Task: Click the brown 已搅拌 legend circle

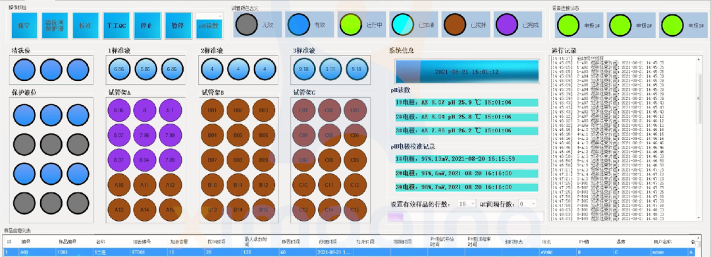Action: (x=454, y=24)
